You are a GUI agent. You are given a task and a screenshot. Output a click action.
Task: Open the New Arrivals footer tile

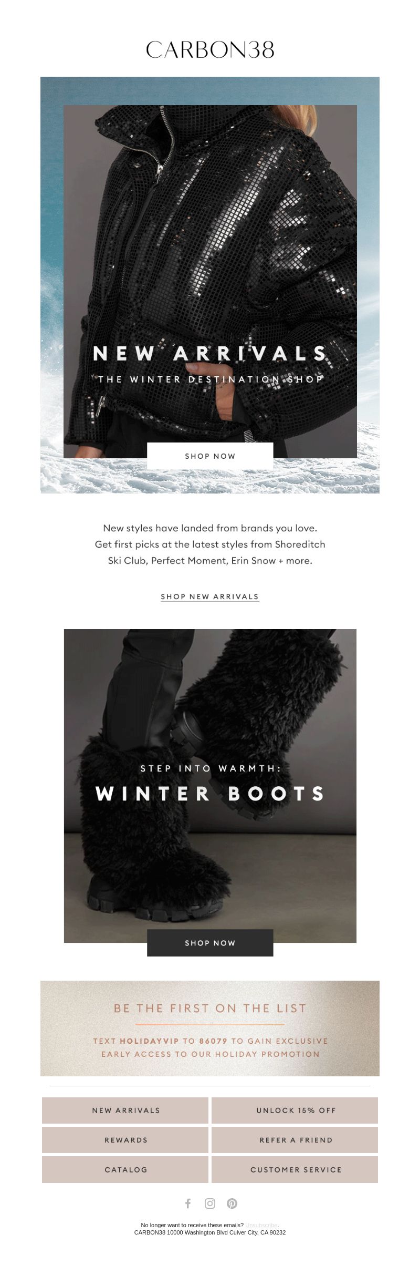pyautogui.click(x=125, y=1110)
